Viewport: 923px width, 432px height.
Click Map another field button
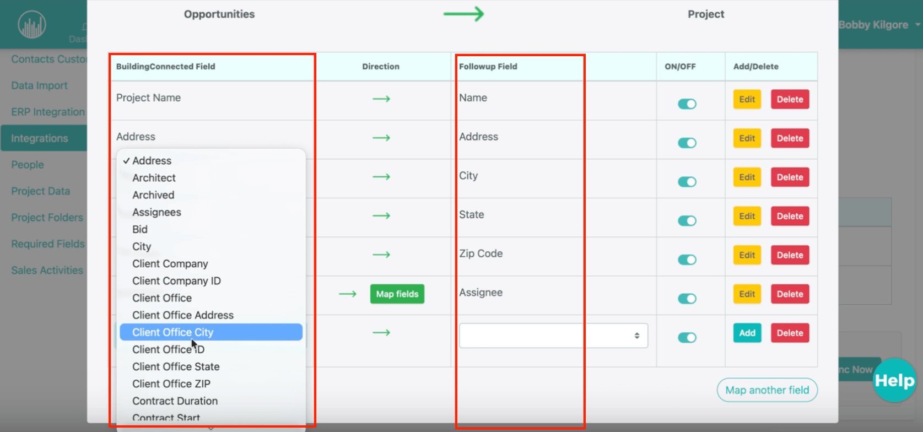[767, 390]
